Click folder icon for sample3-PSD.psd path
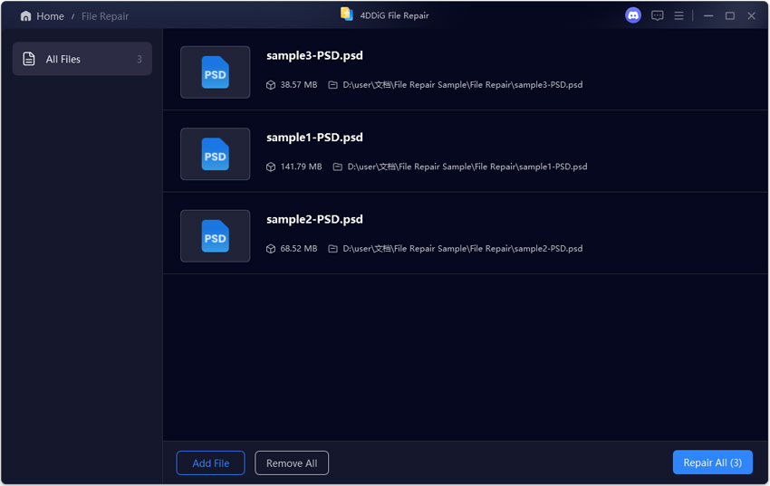770x486 pixels. pos(332,85)
